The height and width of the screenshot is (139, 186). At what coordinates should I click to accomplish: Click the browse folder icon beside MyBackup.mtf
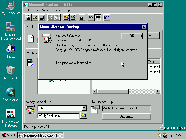[84, 115]
